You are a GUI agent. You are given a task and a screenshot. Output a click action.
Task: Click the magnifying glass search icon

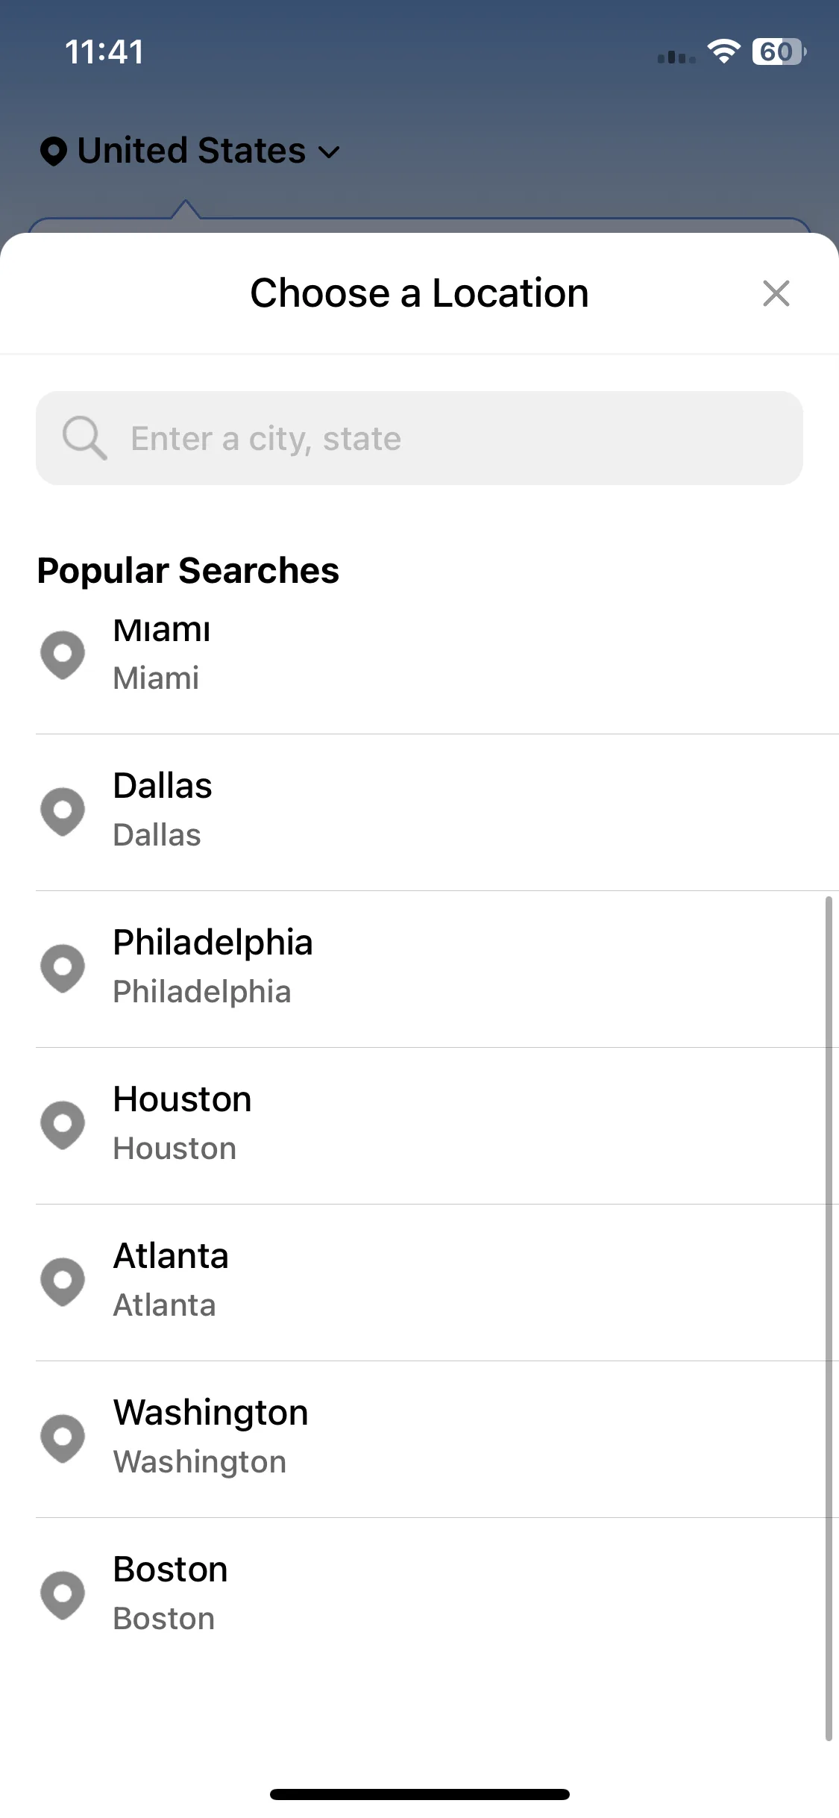pos(84,438)
